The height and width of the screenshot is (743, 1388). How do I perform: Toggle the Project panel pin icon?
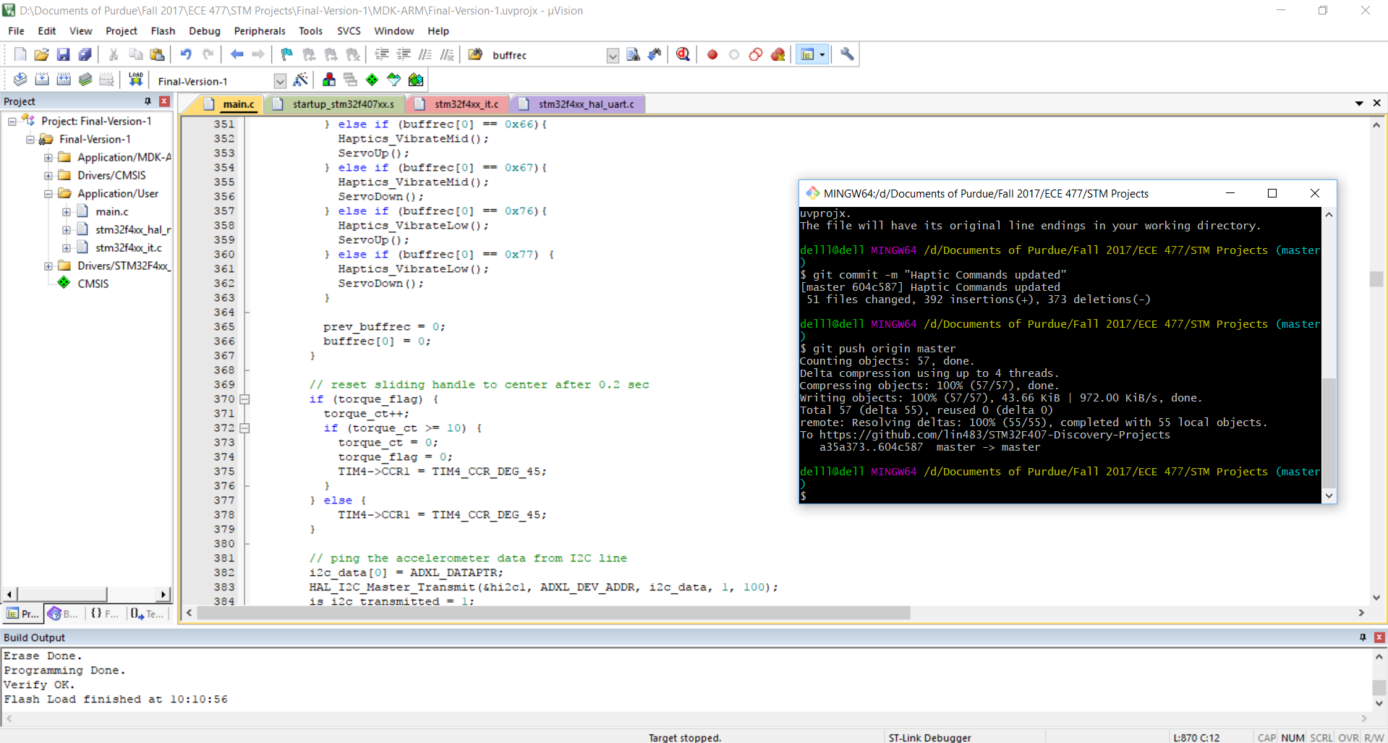coord(148,101)
